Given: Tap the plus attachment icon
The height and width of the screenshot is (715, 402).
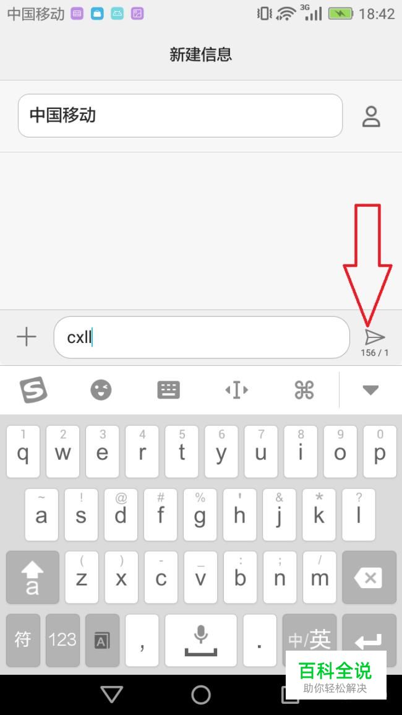Looking at the screenshot, I should (27, 337).
